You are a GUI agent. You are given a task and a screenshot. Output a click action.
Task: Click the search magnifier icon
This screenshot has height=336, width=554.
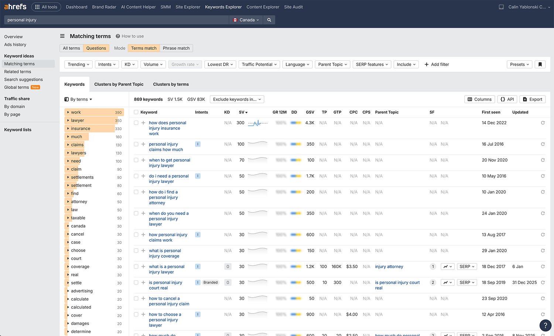click(269, 20)
